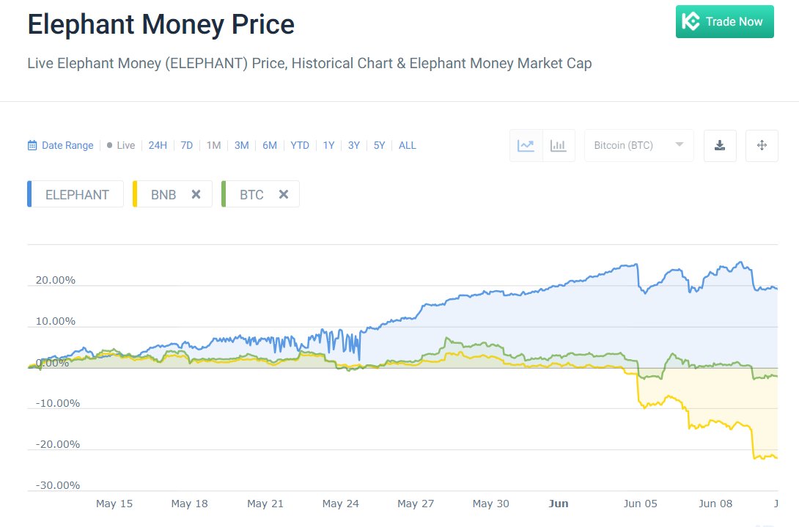The image size is (799, 527).
Task: Switch to bar chart view icon
Action: [x=559, y=146]
